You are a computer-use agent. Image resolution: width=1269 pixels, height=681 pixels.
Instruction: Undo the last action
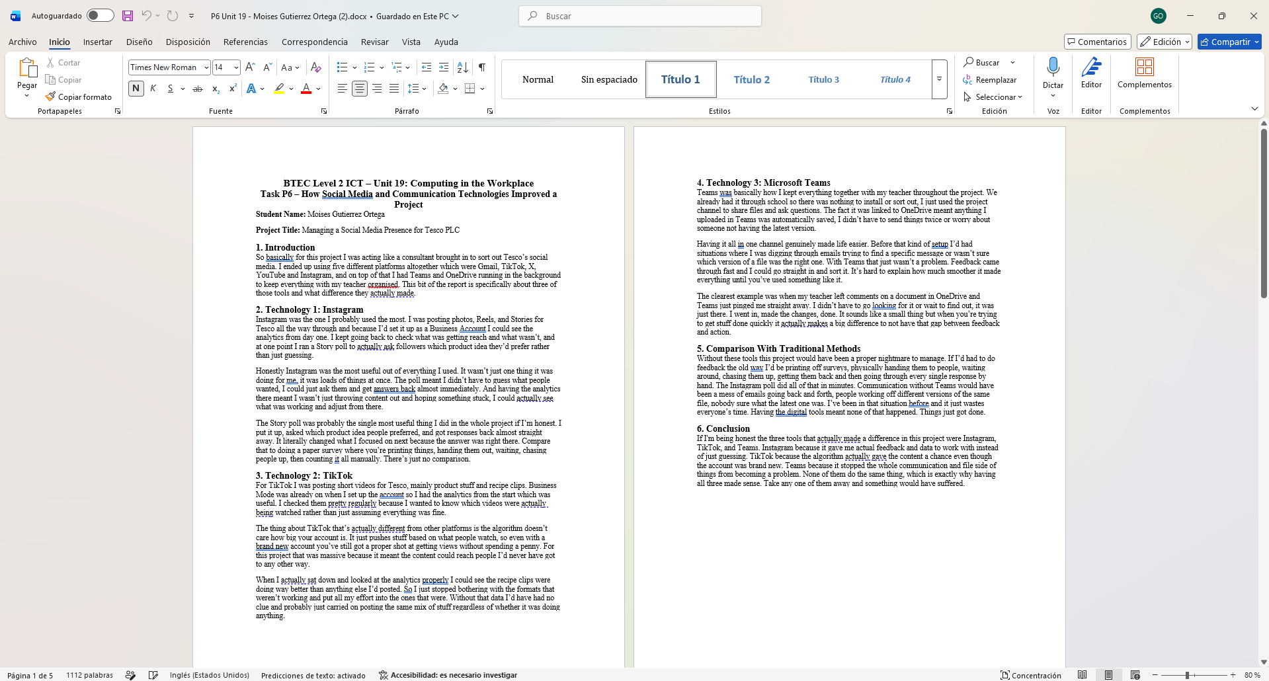click(x=146, y=16)
